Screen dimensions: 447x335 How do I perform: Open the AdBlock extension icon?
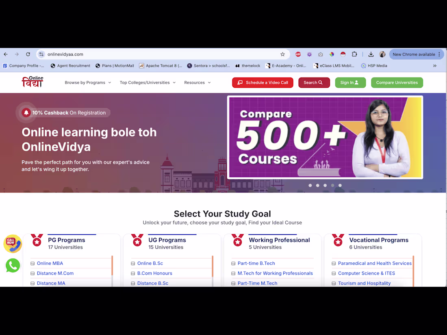pos(298,54)
